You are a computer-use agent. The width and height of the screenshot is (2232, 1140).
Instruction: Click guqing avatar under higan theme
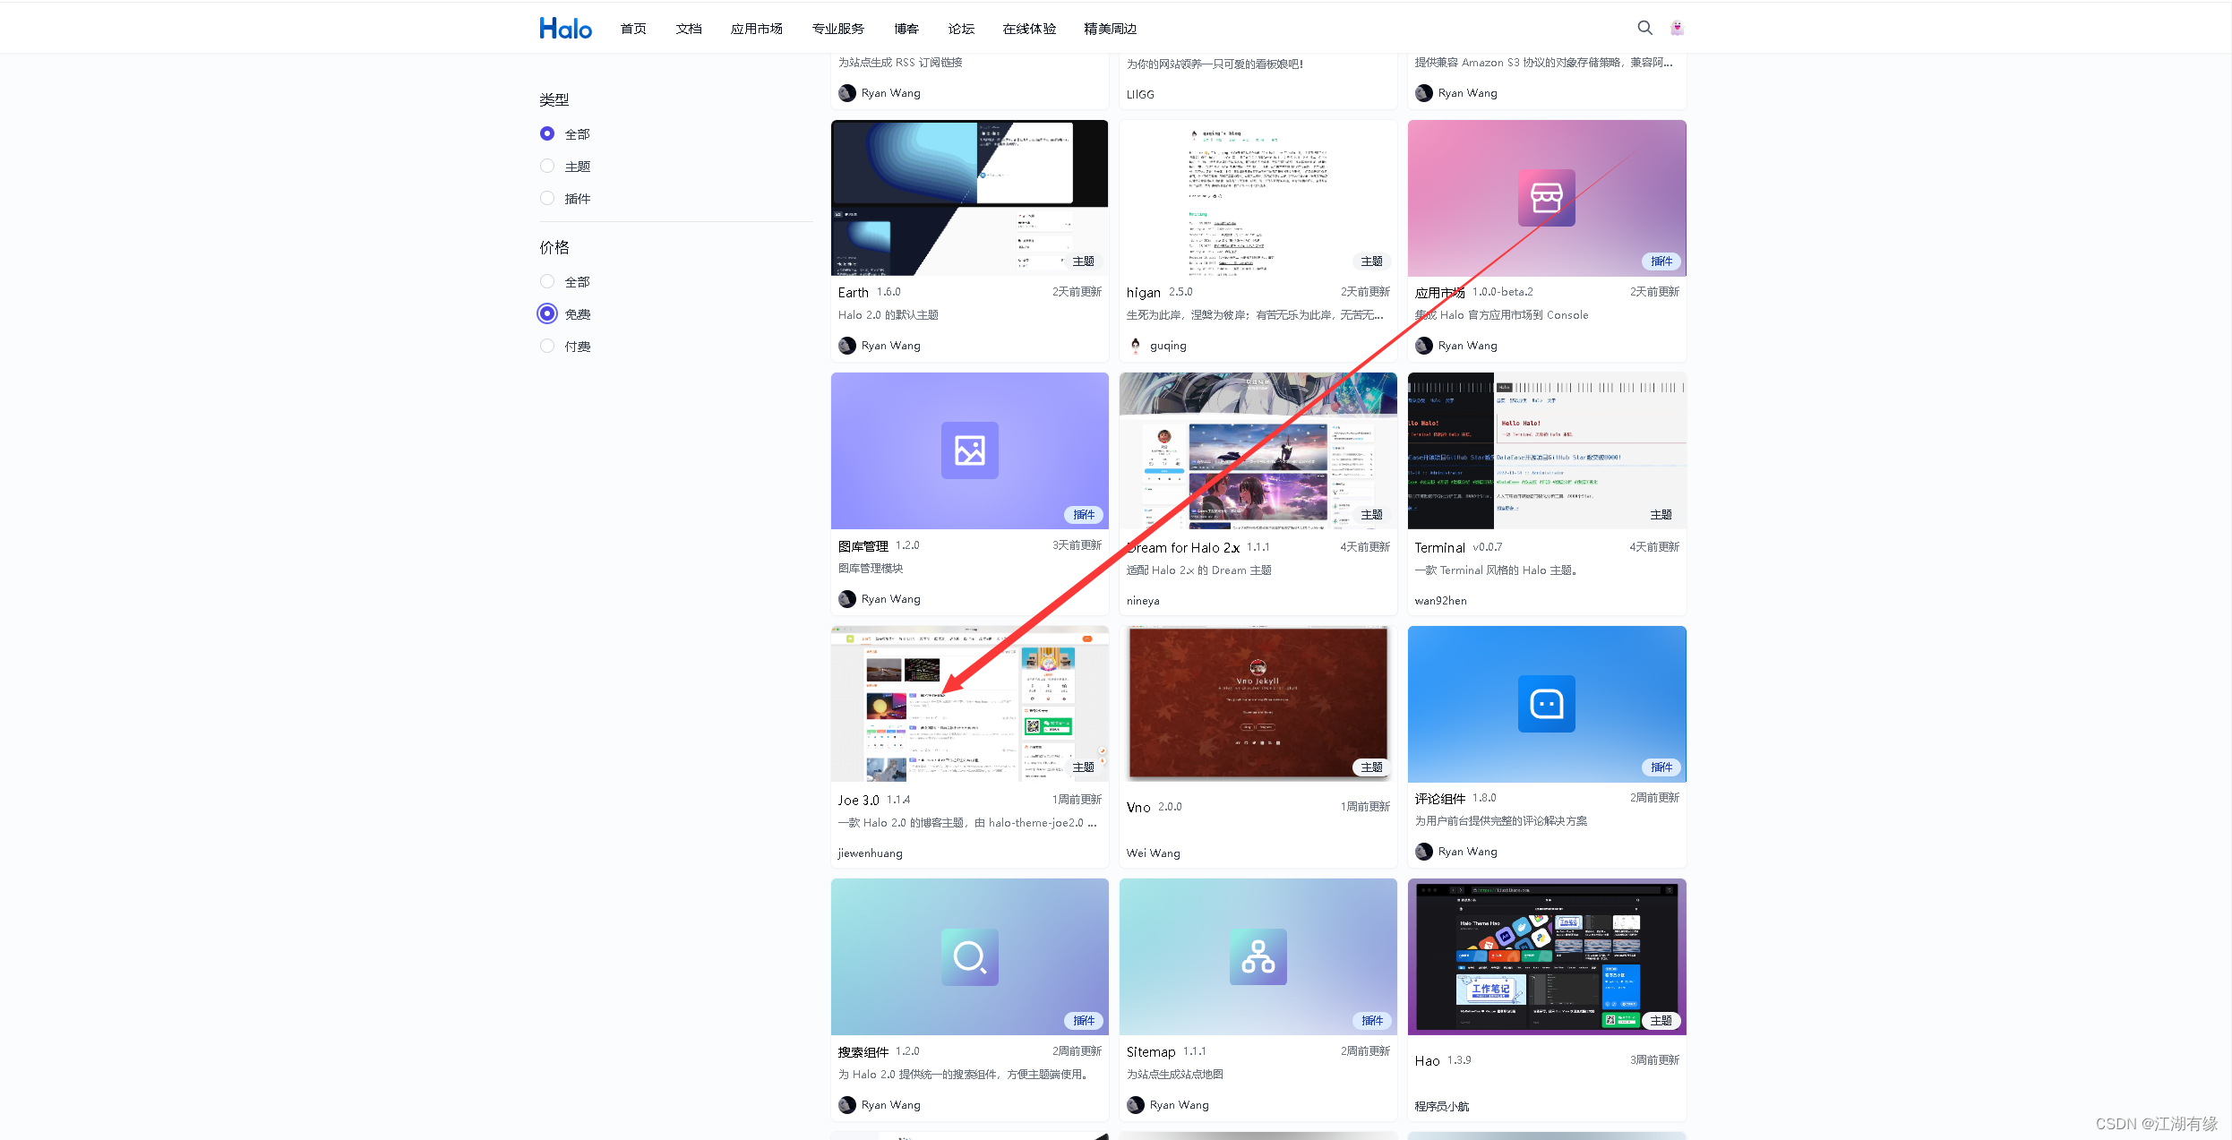coord(1135,346)
